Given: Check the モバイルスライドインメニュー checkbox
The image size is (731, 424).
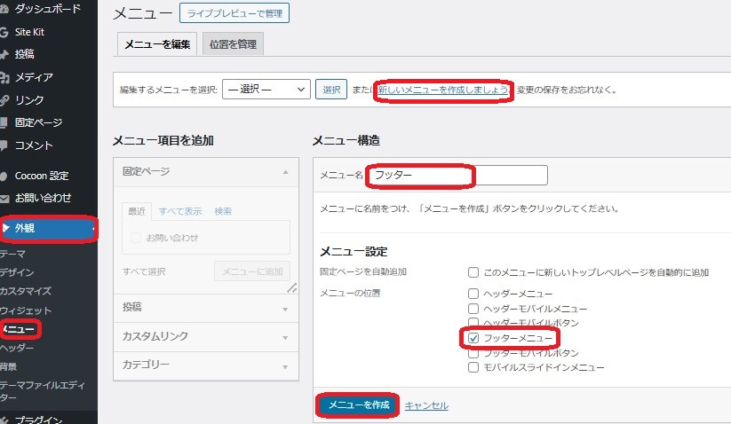Looking at the screenshot, I should click(x=473, y=367).
